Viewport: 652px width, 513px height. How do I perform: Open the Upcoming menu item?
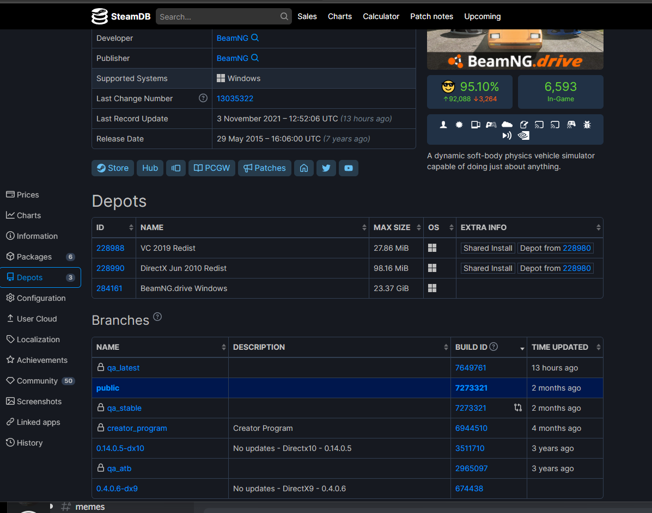[x=483, y=16]
